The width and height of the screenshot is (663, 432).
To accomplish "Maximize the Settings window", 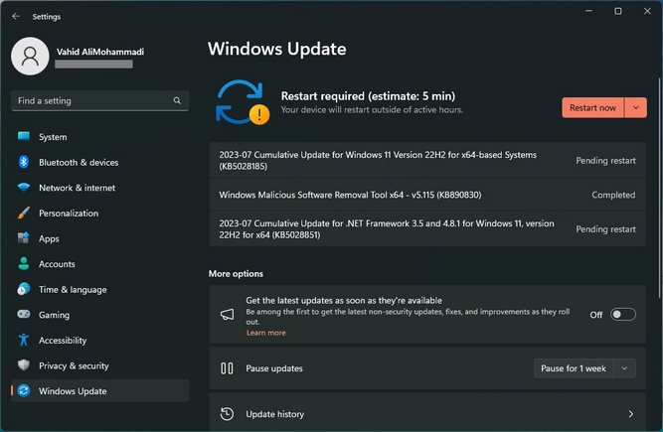I will point(617,11).
